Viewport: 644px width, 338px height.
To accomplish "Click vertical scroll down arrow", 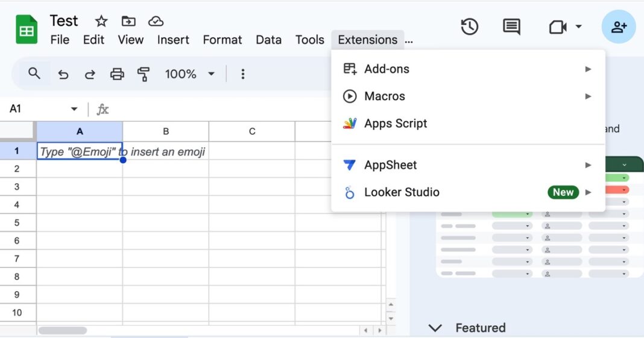I will 391,318.
